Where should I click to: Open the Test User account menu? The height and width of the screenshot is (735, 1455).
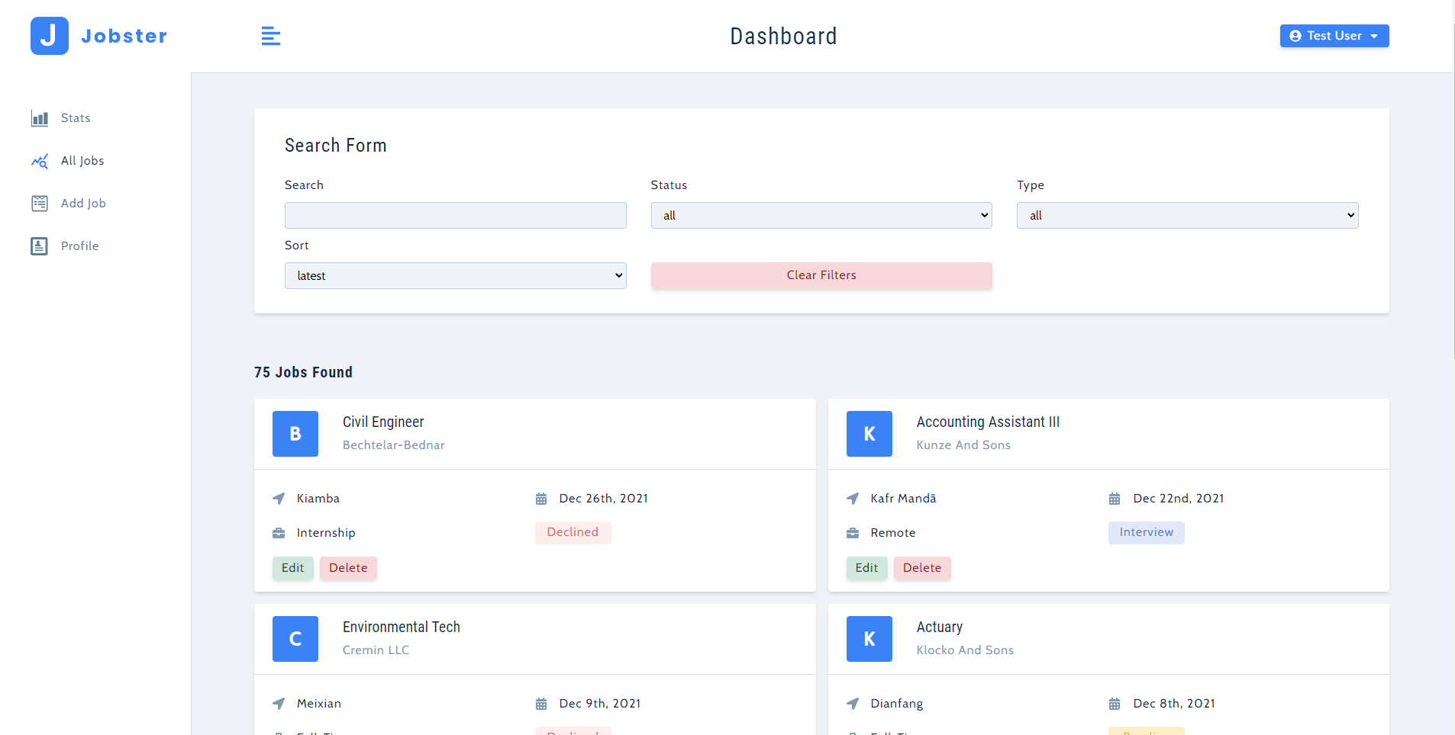pyautogui.click(x=1334, y=36)
